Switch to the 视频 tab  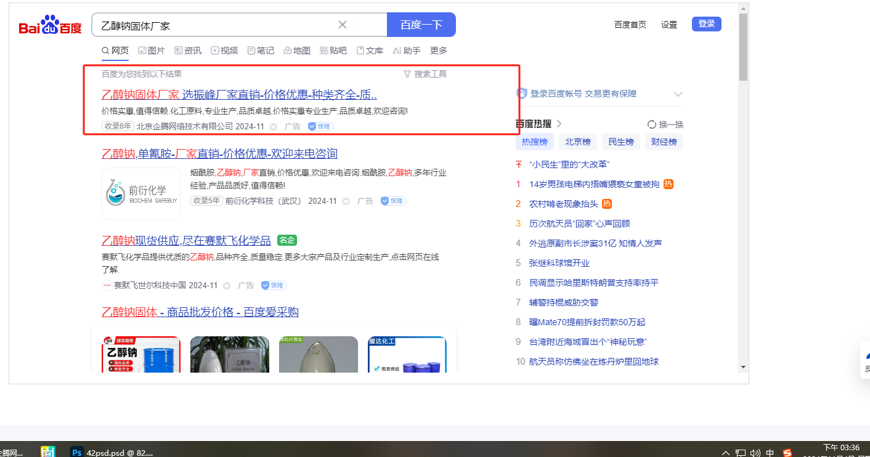pos(224,51)
